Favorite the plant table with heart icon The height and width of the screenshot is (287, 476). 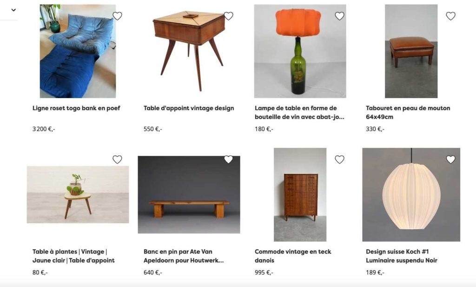point(117,160)
